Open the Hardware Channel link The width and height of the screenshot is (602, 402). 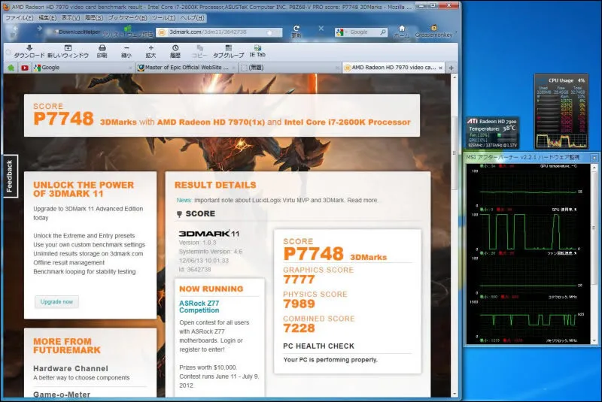tap(71, 368)
